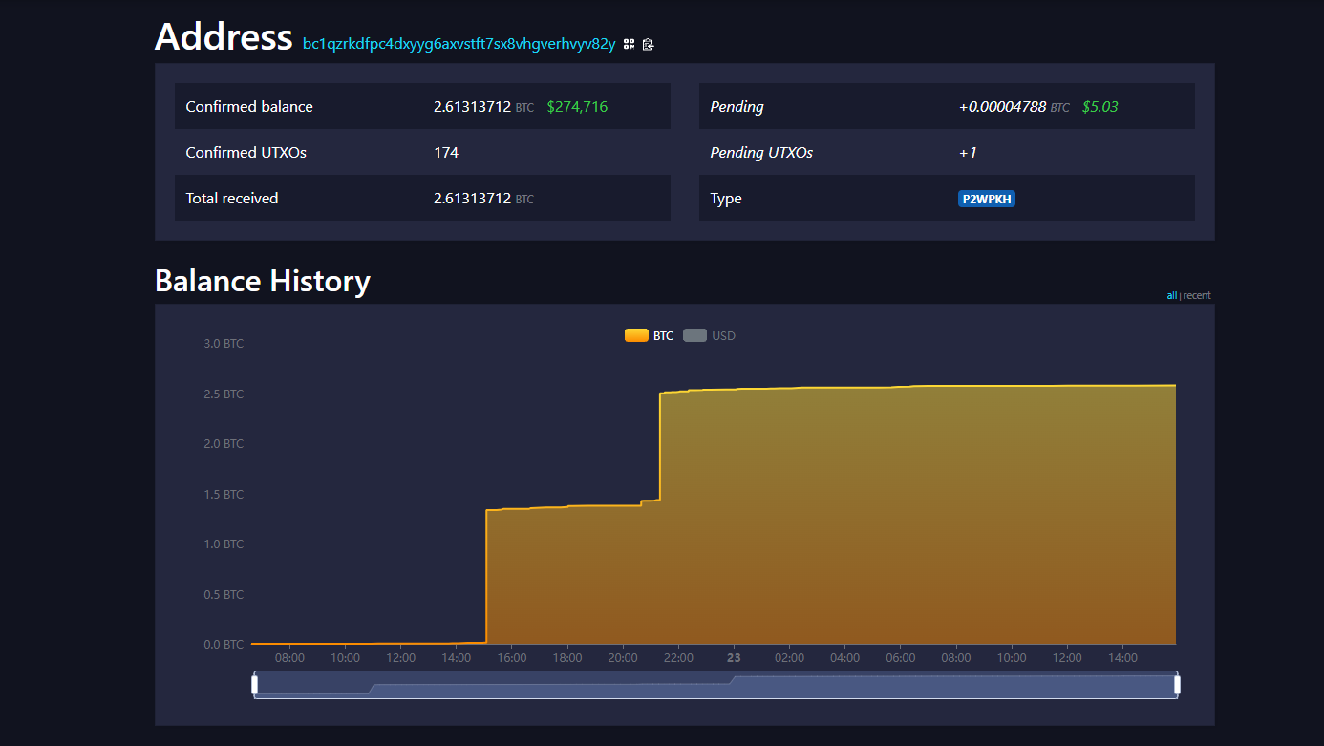This screenshot has width=1324, height=746.
Task: Toggle the USD series in chart legend
Action: 710,335
